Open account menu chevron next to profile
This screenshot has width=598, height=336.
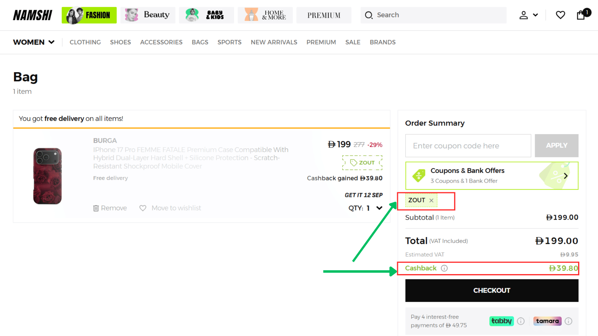coord(535,15)
